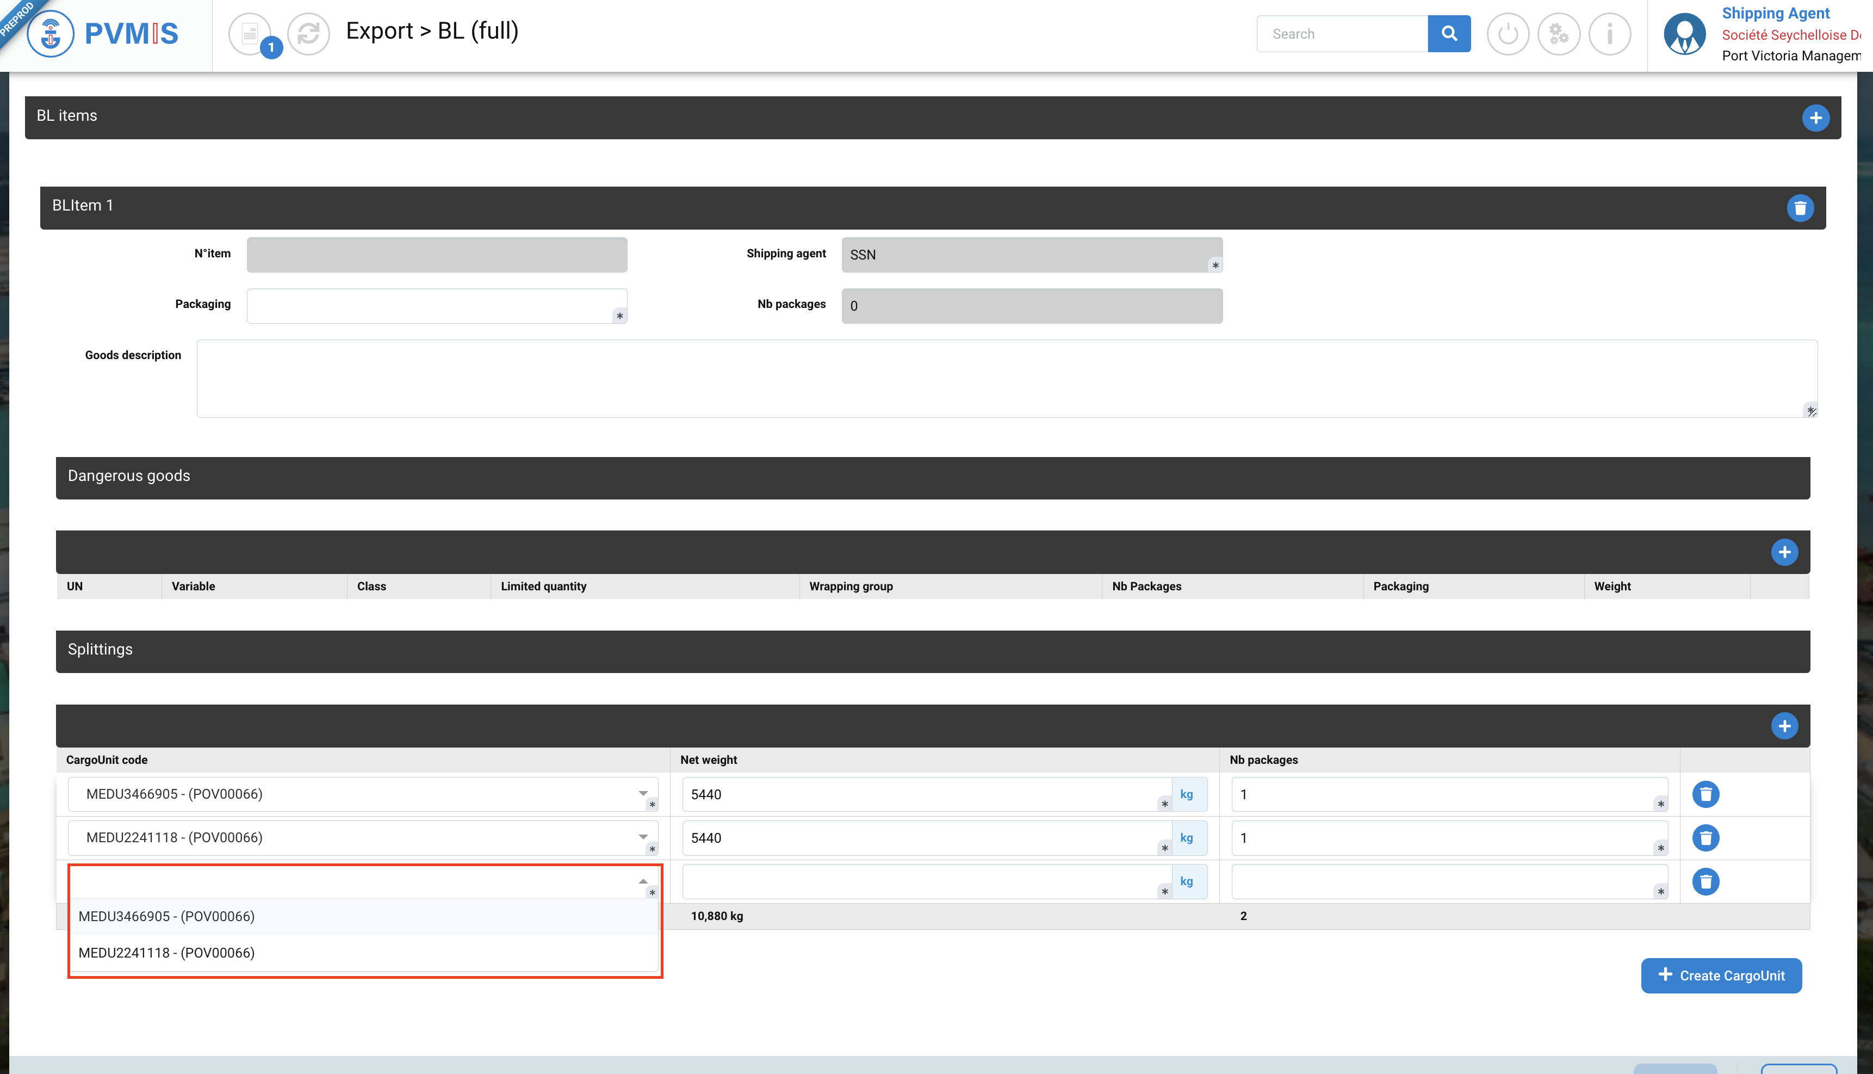Select MEDU3466905 - (POV00066) from dropdown list
The height and width of the screenshot is (1074, 1873).
(x=166, y=916)
